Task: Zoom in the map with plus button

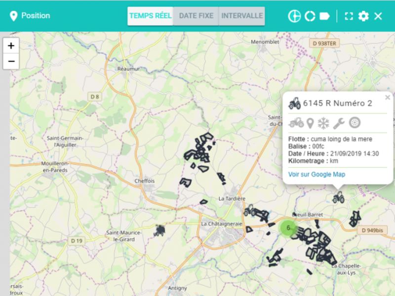Action: 11,45
